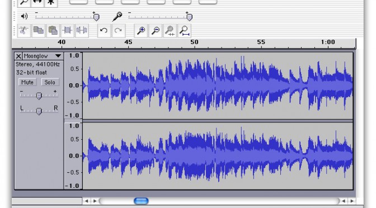Zoom out of the waveform
Screen dimensions: 376x208
[x=156, y=30]
